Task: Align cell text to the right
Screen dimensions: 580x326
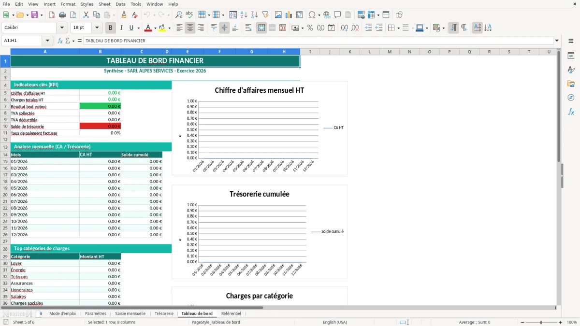Action: [x=201, y=28]
